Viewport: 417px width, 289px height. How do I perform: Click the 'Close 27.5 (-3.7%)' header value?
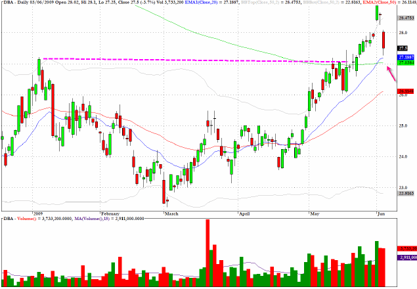click(x=137, y=3)
